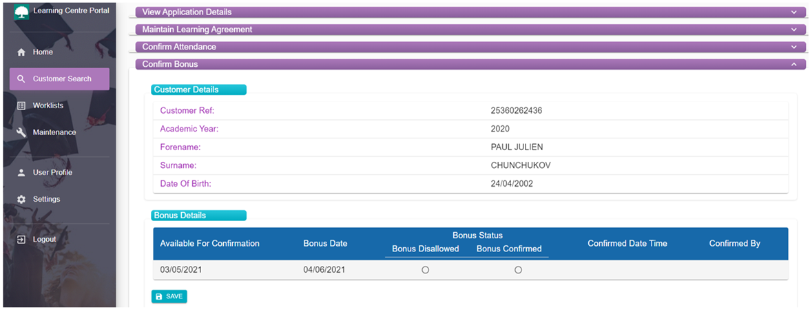Click the Home house icon

[x=21, y=52]
